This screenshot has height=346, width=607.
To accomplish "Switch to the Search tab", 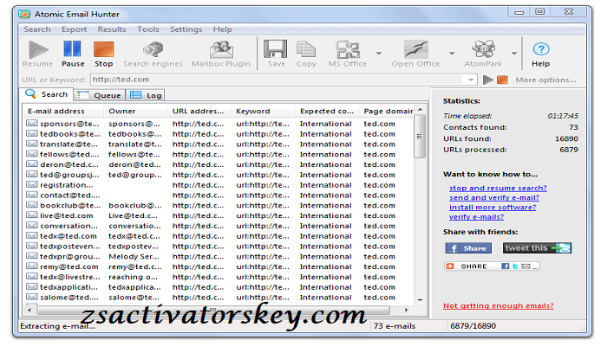I will (47, 94).
